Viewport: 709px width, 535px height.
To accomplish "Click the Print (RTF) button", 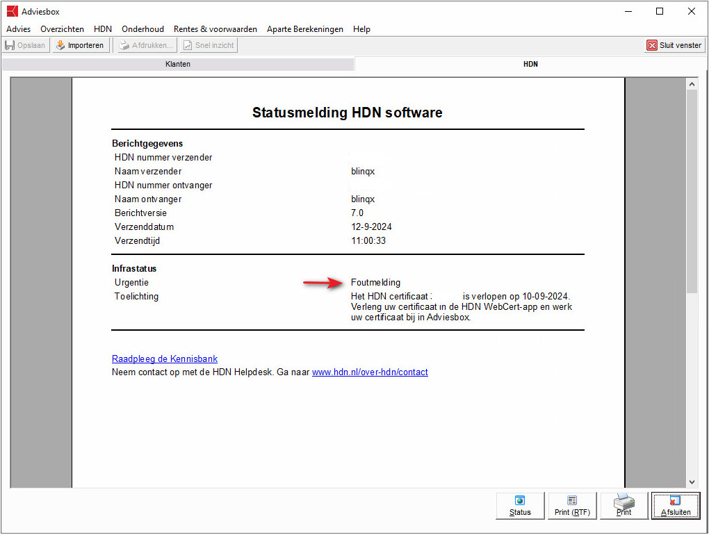I will coord(572,506).
